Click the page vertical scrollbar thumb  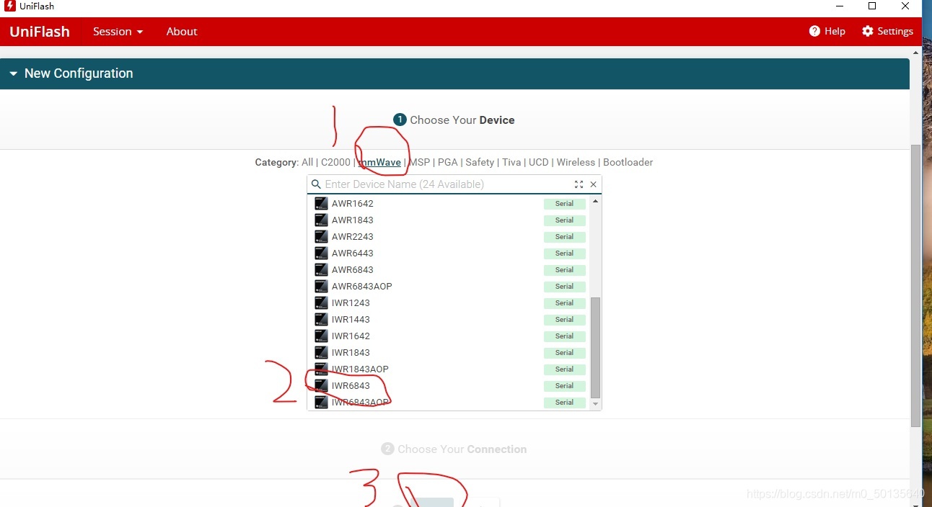[915, 285]
